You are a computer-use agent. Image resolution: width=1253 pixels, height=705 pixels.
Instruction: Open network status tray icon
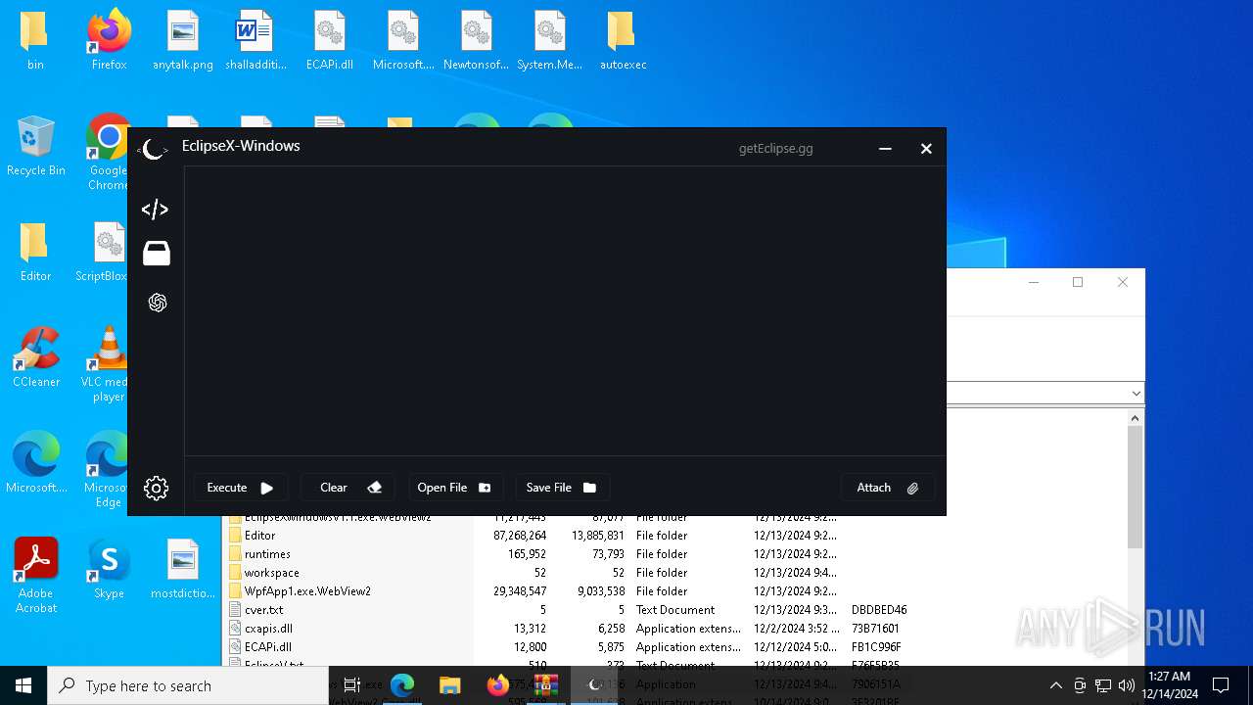(x=1103, y=685)
